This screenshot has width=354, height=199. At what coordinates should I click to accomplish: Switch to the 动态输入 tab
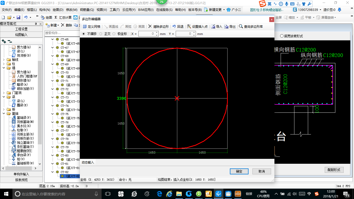point(88,162)
